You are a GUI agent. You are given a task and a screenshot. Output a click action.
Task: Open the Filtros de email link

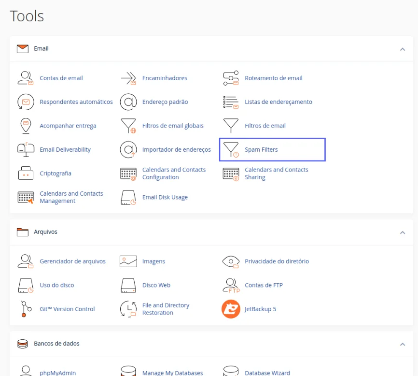click(265, 126)
